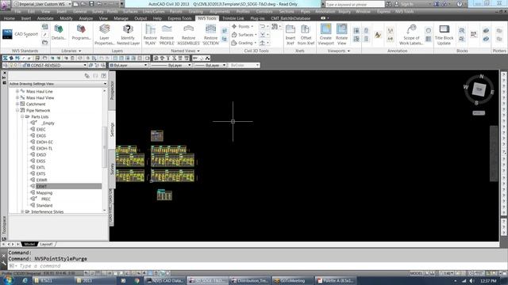Image resolution: width=508 pixels, height=285 pixels.
Task: Click Rotate View tool
Action: [x=341, y=34]
